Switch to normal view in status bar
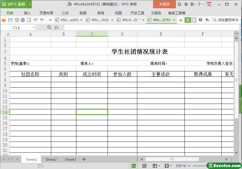 pos(134,166)
